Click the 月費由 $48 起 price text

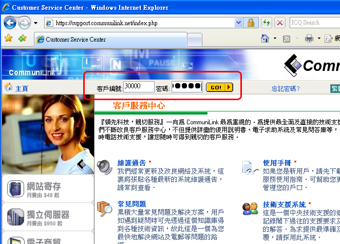pyautogui.click(x=43, y=195)
